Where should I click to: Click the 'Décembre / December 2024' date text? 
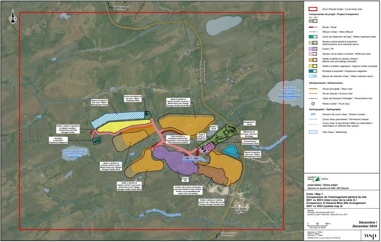pos(365,224)
